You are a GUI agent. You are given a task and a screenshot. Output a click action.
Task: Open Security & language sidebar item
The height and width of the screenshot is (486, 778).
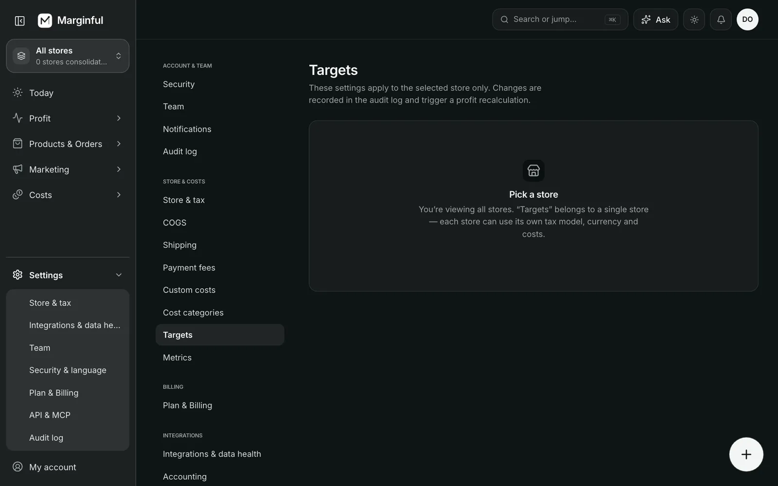[x=68, y=370]
